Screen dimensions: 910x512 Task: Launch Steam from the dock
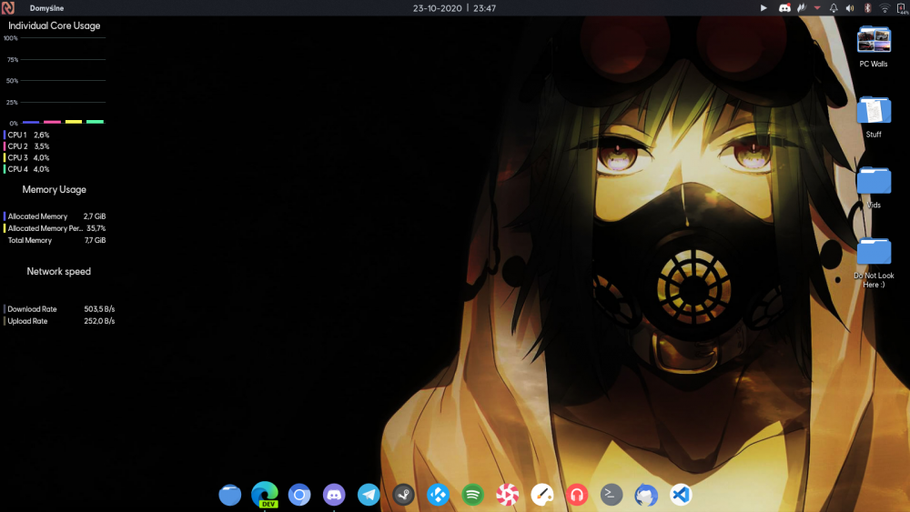403,495
